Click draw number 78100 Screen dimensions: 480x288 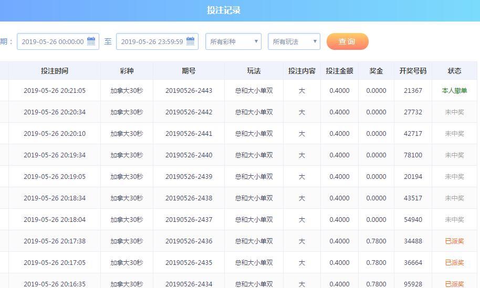pyautogui.click(x=413, y=155)
